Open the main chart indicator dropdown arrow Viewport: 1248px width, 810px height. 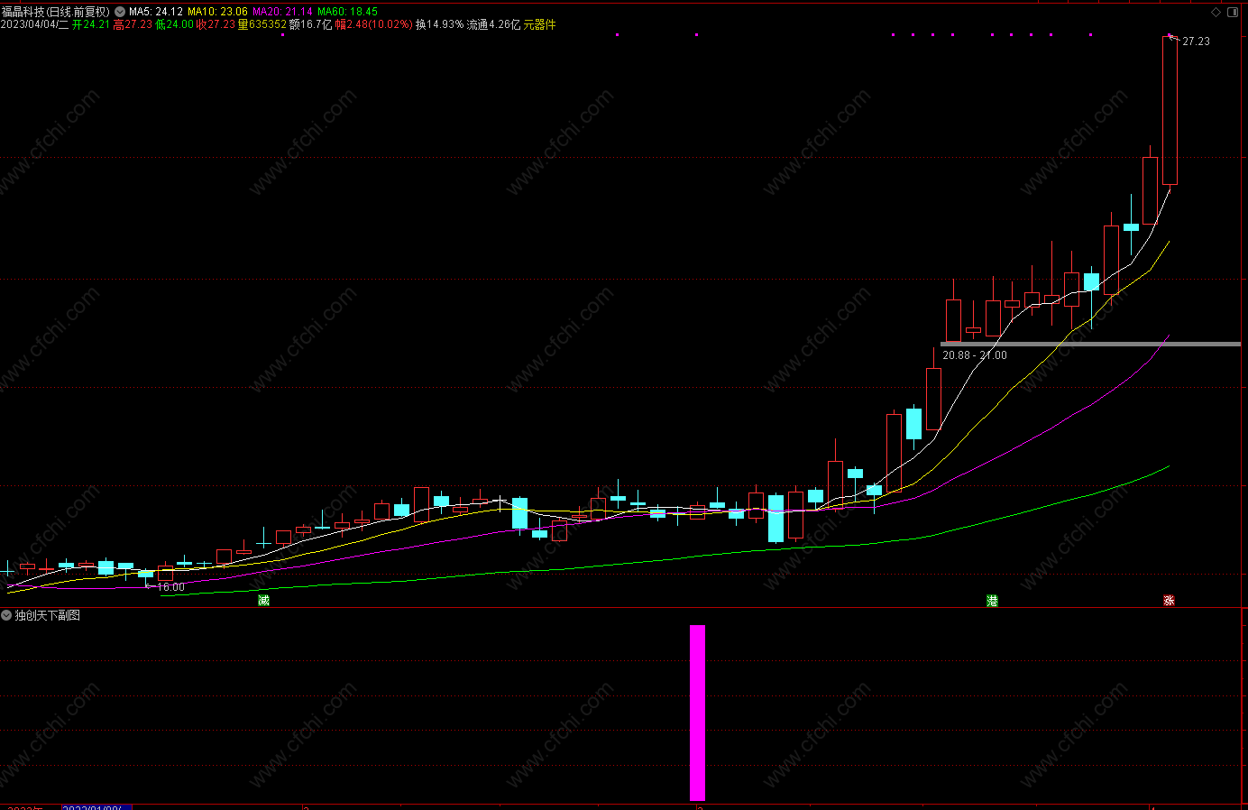[x=120, y=12]
